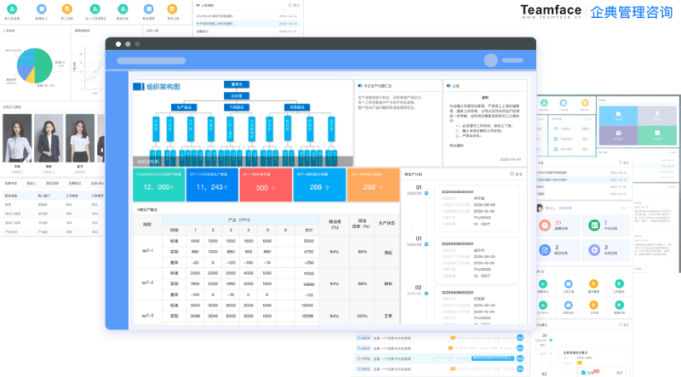
Task: Open the orange employee onboarding icon
Action: tap(66, 8)
